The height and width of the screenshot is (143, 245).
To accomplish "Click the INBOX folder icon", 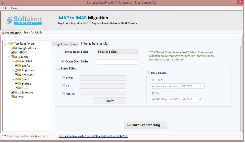I will point(15,52).
